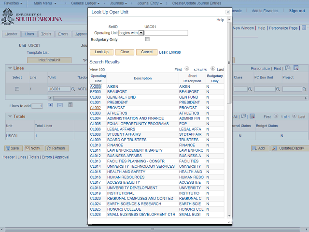309x232 pixels.
Task: Click the previous results arrow icon in Search Results
Action: pyautogui.click(x=187, y=69)
